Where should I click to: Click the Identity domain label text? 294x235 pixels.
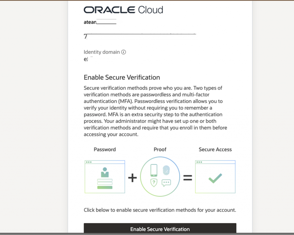tap(102, 52)
